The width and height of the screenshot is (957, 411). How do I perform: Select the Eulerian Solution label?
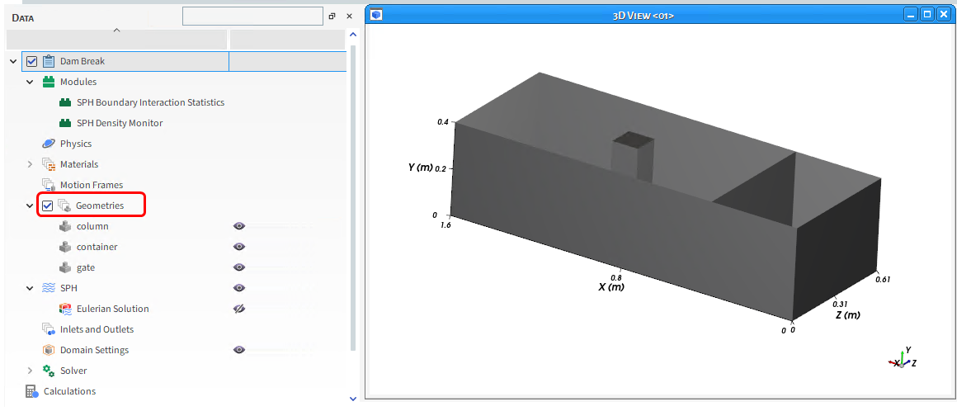[113, 309]
